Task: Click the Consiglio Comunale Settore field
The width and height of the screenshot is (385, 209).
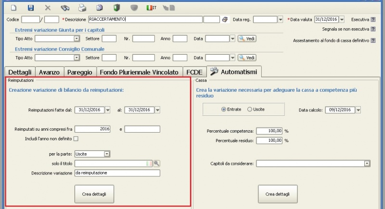Action: tap(109, 58)
